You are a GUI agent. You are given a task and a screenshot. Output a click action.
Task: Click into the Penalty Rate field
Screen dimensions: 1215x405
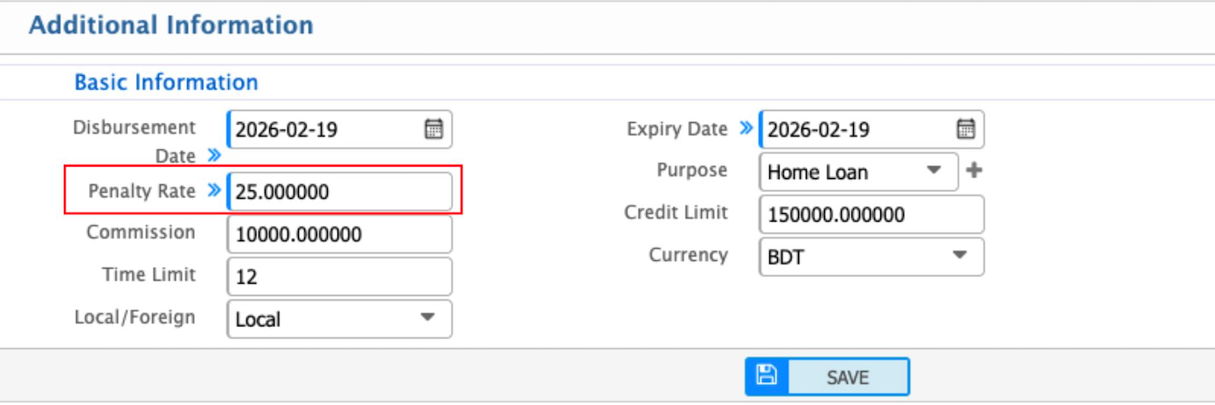[x=339, y=192]
